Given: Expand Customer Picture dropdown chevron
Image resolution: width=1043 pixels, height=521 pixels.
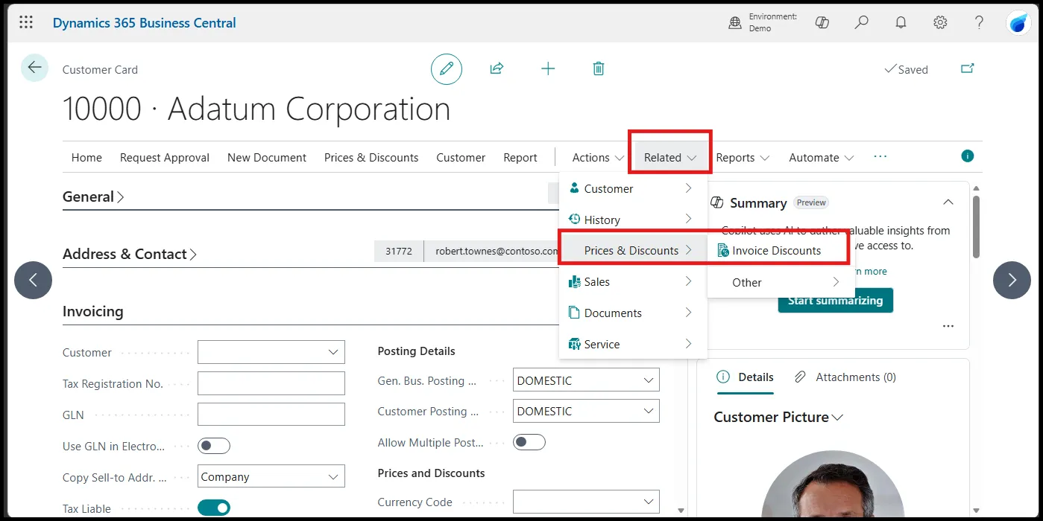Looking at the screenshot, I should coord(837,418).
